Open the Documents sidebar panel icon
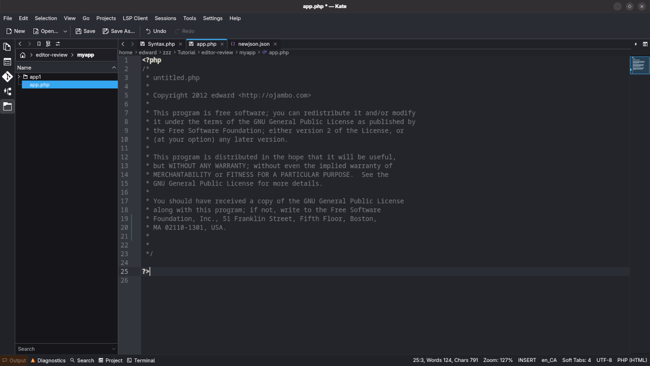650x366 pixels. [7, 47]
